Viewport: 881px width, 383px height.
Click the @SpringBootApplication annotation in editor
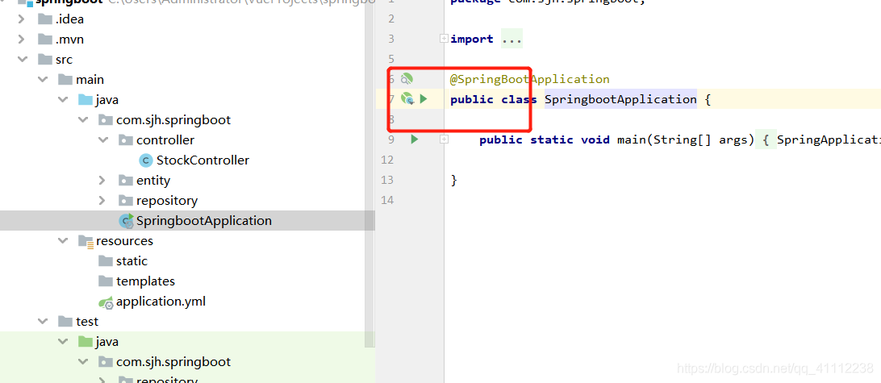point(530,79)
